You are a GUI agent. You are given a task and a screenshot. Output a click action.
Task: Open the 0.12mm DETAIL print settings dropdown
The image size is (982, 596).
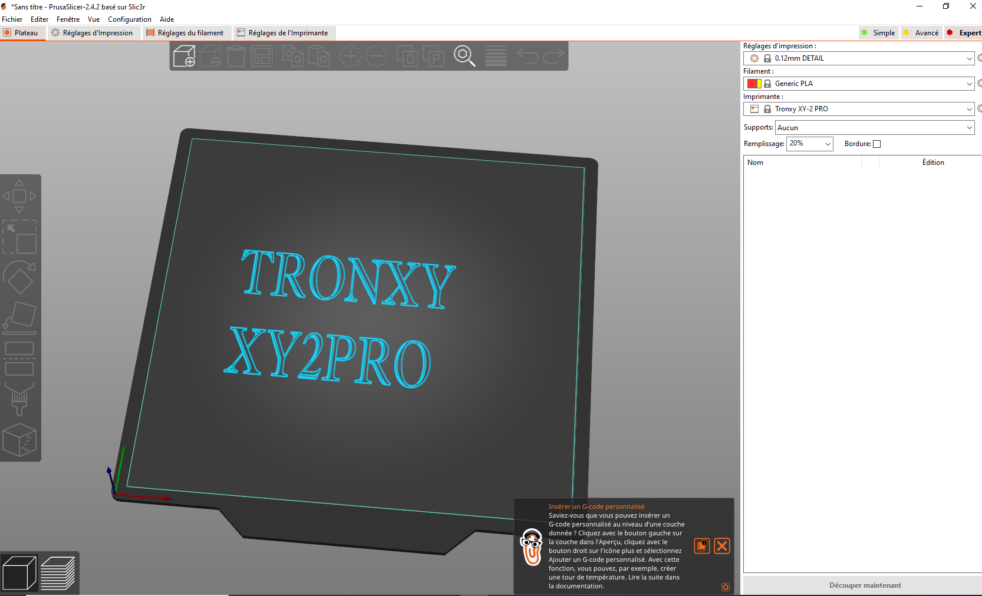pyautogui.click(x=859, y=58)
